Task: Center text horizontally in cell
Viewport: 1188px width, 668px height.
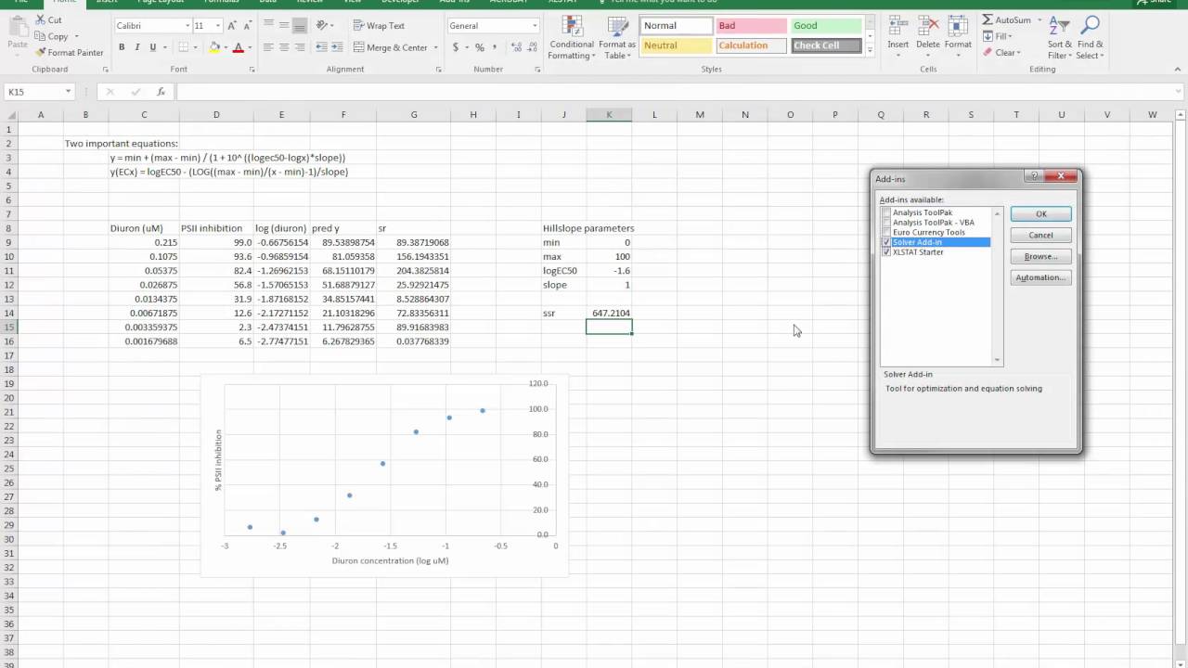Action: coord(283,47)
